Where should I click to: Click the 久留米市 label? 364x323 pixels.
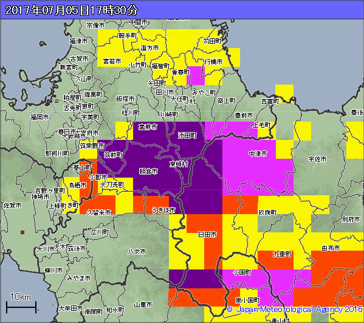98,213
